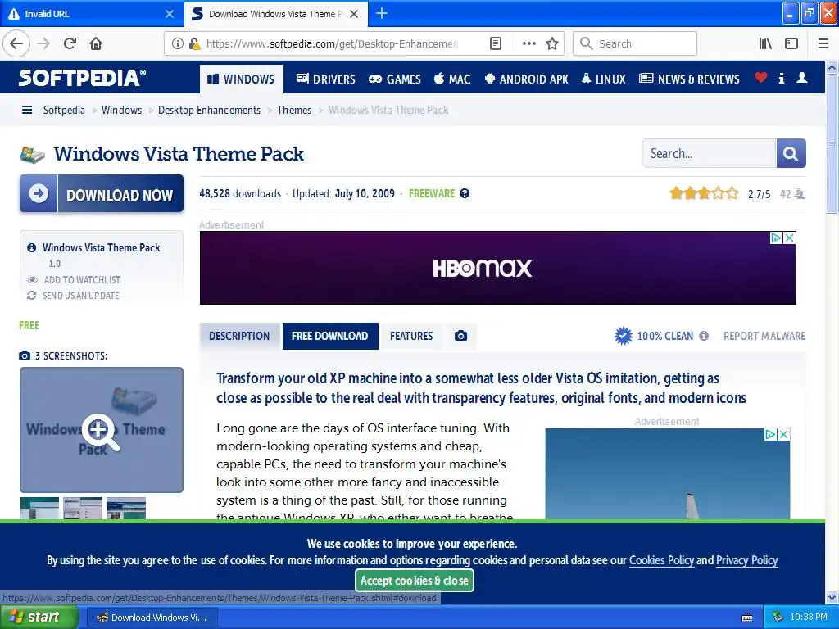839x629 pixels.
Task: Click the keyboard tray icon
Action: click(x=747, y=618)
